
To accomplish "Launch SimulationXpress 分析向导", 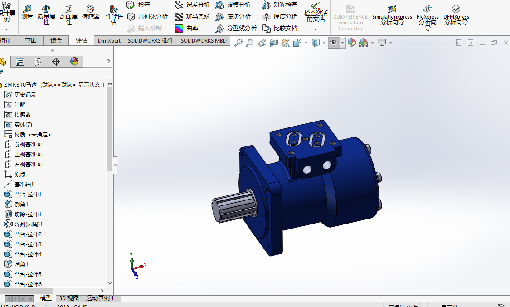I will click(x=392, y=15).
